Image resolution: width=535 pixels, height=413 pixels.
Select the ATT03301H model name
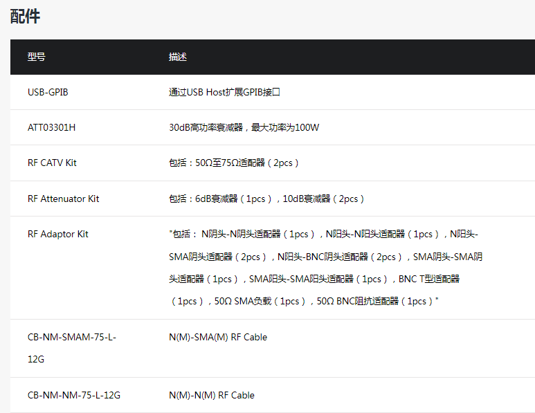click(x=52, y=127)
